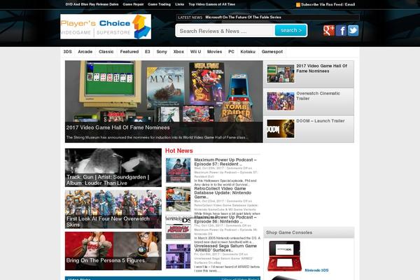420x280 pixels.
Task: Select the Classic category tab
Action: pos(106,52)
